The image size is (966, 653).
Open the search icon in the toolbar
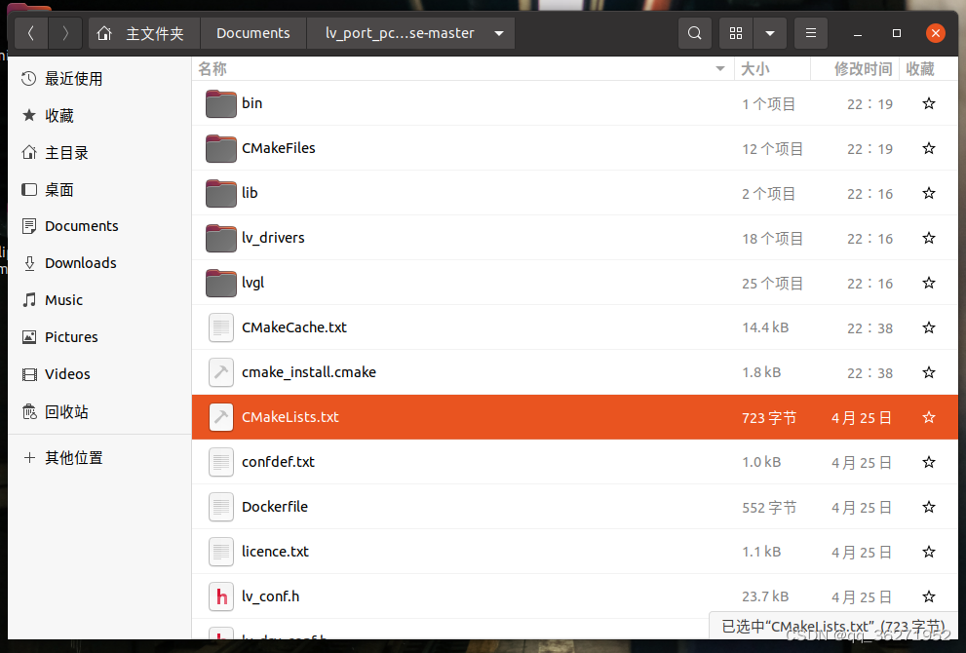click(694, 32)
